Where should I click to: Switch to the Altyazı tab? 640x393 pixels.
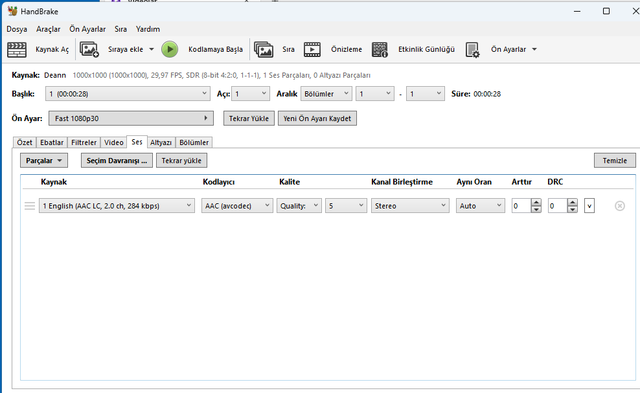161,142
